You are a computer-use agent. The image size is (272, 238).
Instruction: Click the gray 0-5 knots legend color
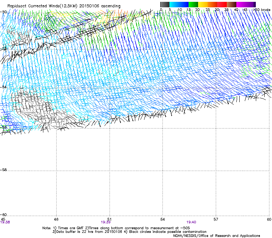click(165, 4)
